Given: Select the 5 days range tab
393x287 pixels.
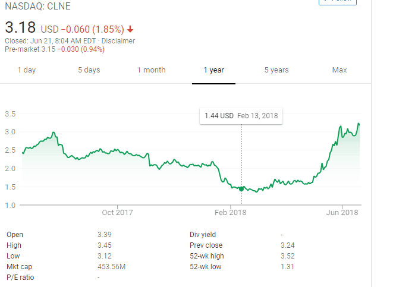Looking at the screenshot, I should pos(89,70).
